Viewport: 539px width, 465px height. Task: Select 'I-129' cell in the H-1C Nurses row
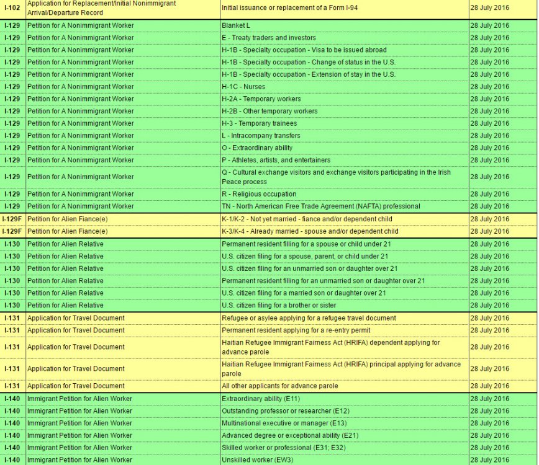point(12,87)
